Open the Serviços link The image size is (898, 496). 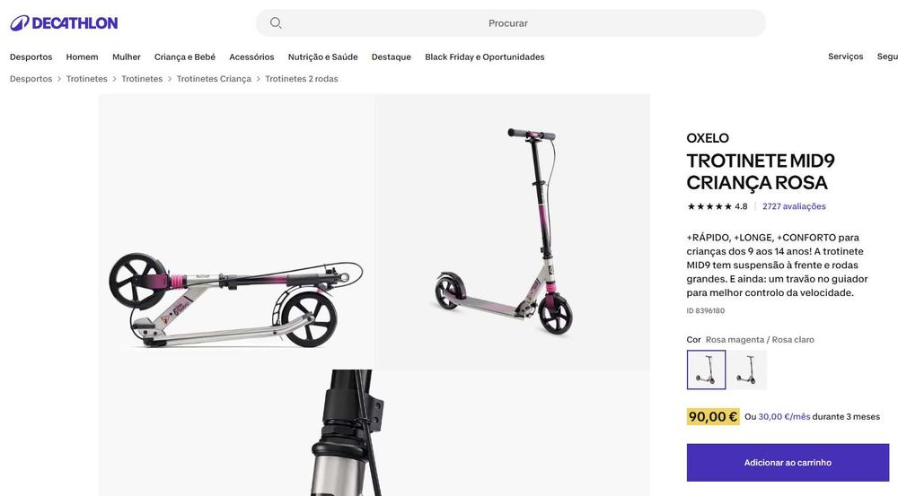[845, 57]
